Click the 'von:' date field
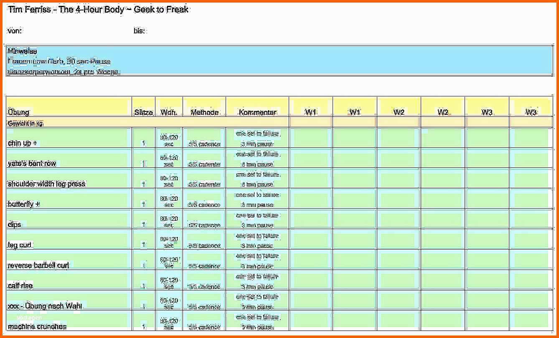This screenshot has height=338, width=559. tap(69, 31)
